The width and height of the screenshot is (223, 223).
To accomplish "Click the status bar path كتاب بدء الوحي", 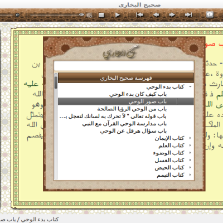I will pyautogui.click(x=40, y=220).
